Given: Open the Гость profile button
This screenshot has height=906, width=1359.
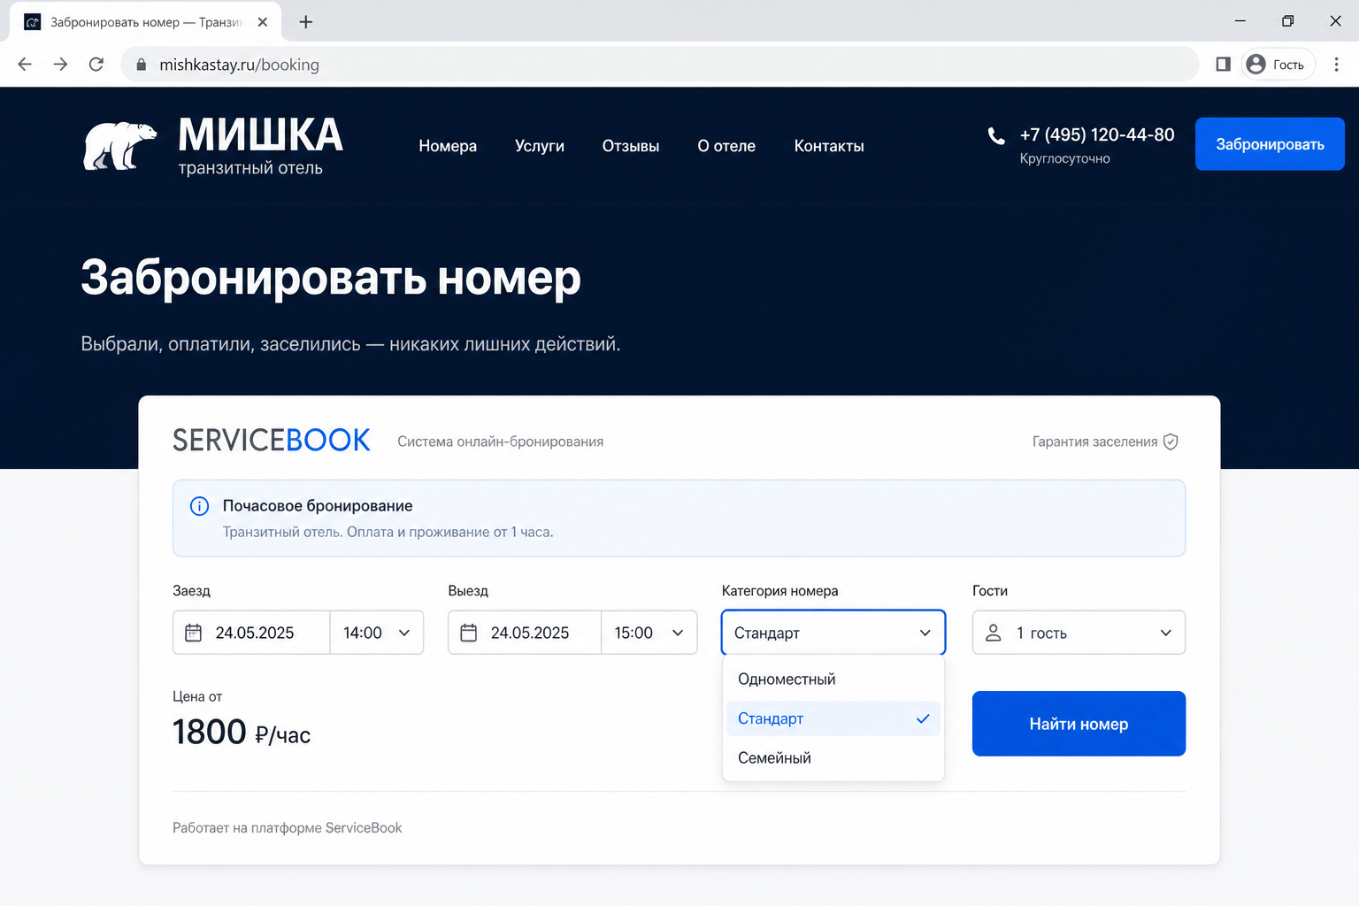Looking at the screenshot, I should [1278, 65].
